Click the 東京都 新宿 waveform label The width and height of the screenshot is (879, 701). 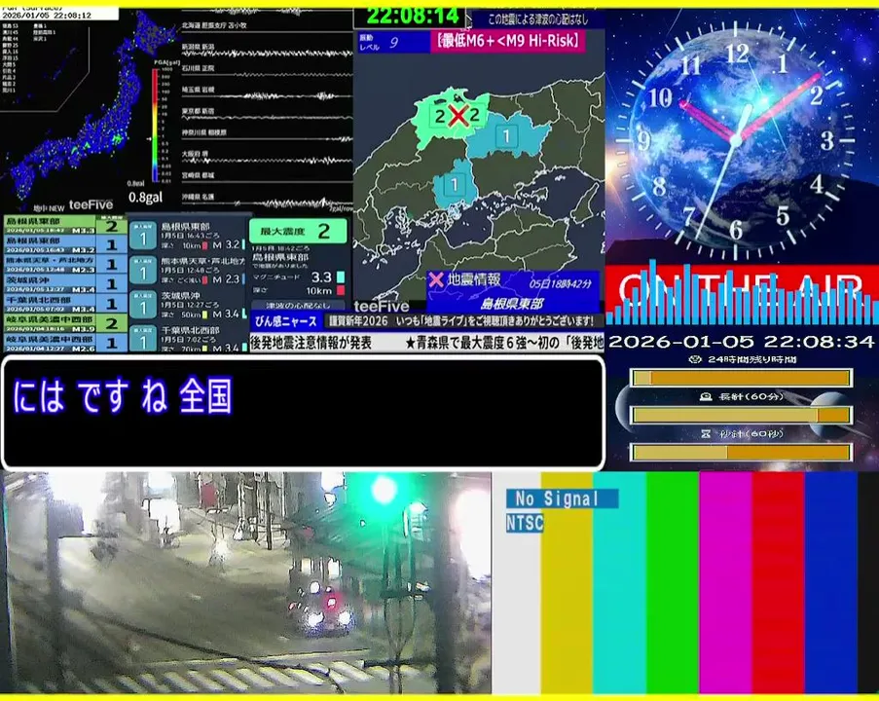pyautogui.click(x=198, y=111)
